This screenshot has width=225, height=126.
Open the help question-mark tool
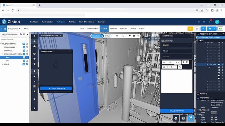point(34,108)
